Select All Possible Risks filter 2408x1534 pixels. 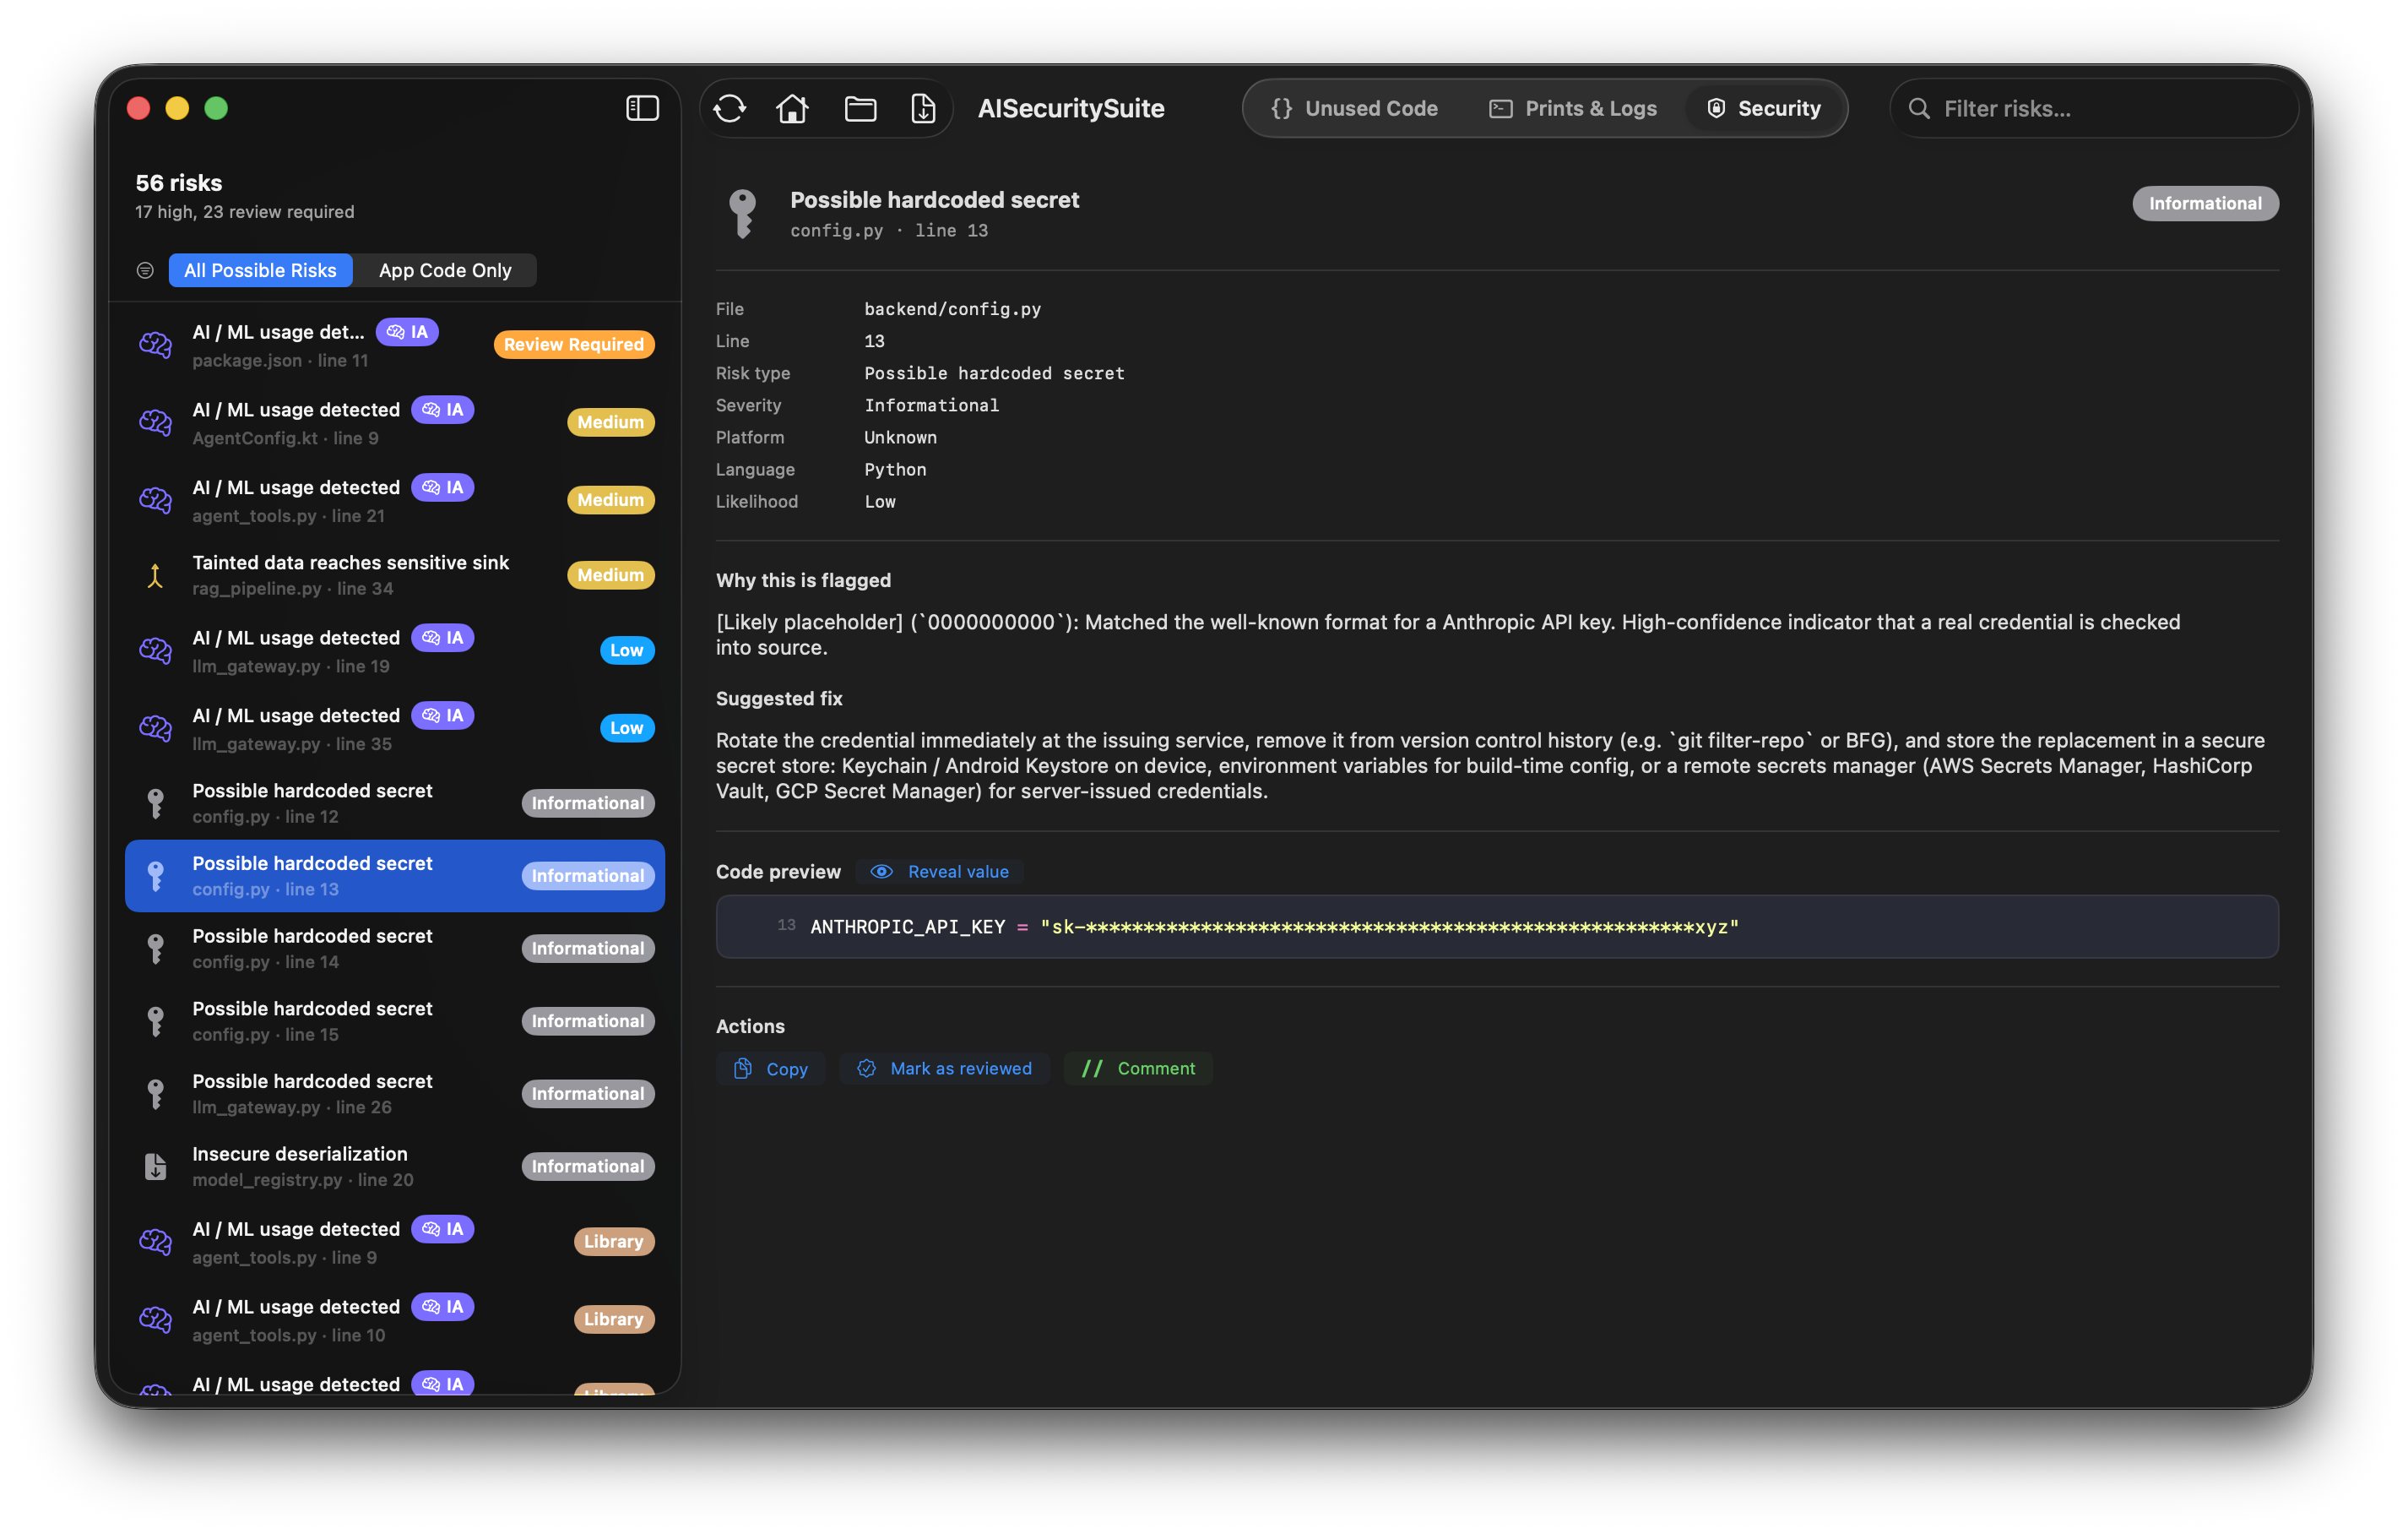pos(260,270)
